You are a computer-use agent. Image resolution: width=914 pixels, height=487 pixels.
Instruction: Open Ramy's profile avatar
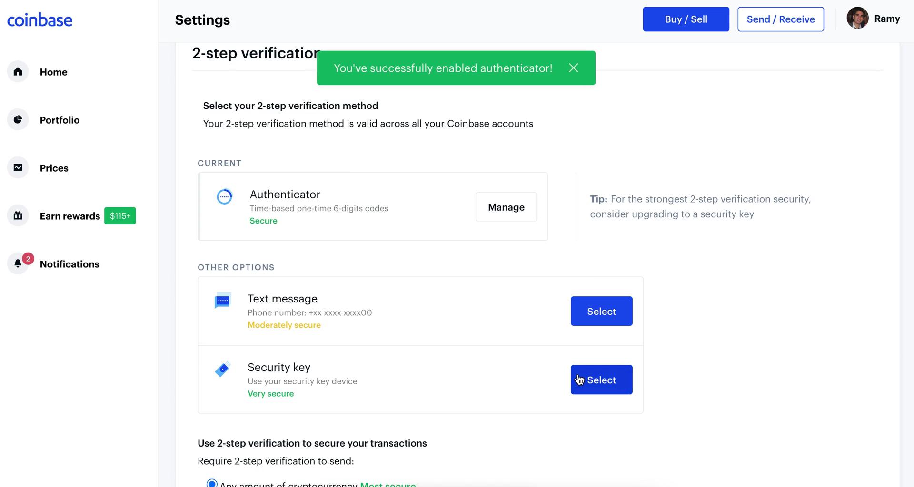click(857, 19)
